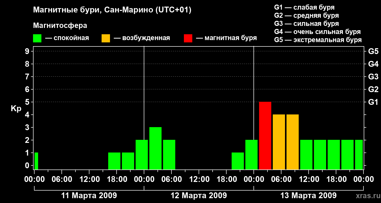
Task: Select the 'G5 — экстремальная буря' description line
Action: tap(318, 40)
